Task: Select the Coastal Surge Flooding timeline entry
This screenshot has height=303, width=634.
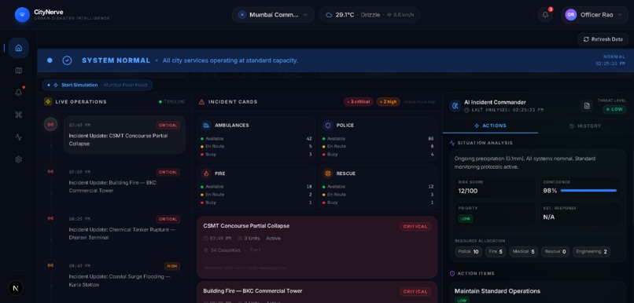Action: point(124,276)
